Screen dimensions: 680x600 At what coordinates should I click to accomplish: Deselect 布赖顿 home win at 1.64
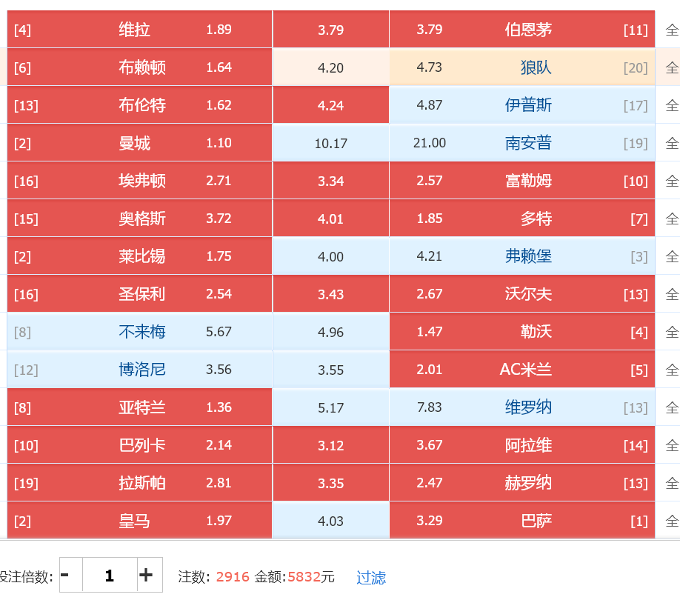140,67
